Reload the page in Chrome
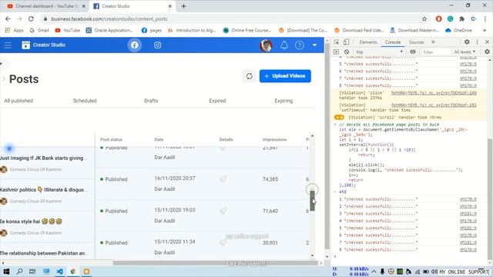 coord(31,18)
